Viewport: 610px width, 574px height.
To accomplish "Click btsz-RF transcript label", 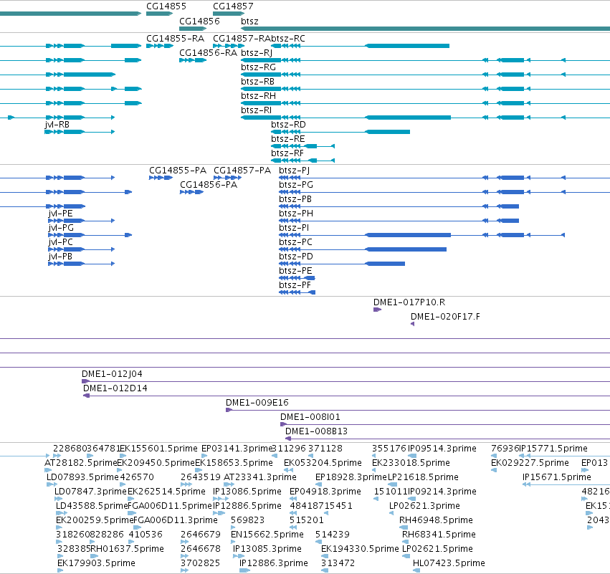I will pyautogui.click(x=287, y=153).
